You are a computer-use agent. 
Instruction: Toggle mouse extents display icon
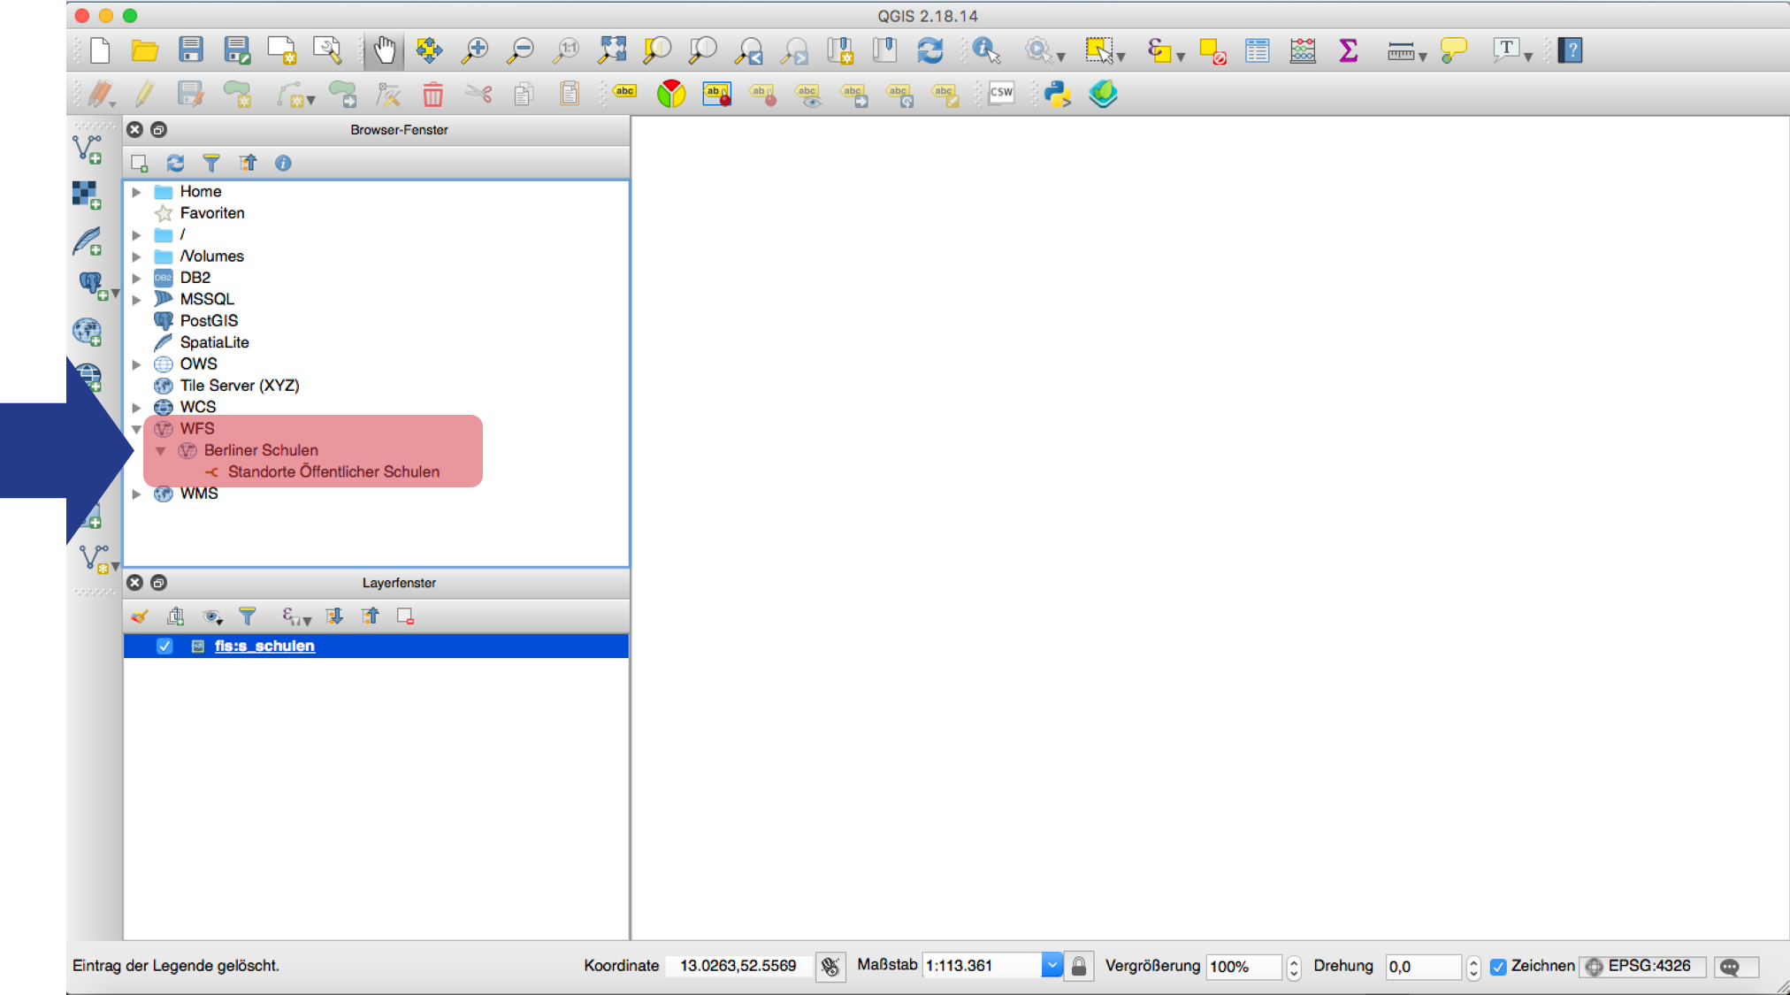(x=830, y=967)
